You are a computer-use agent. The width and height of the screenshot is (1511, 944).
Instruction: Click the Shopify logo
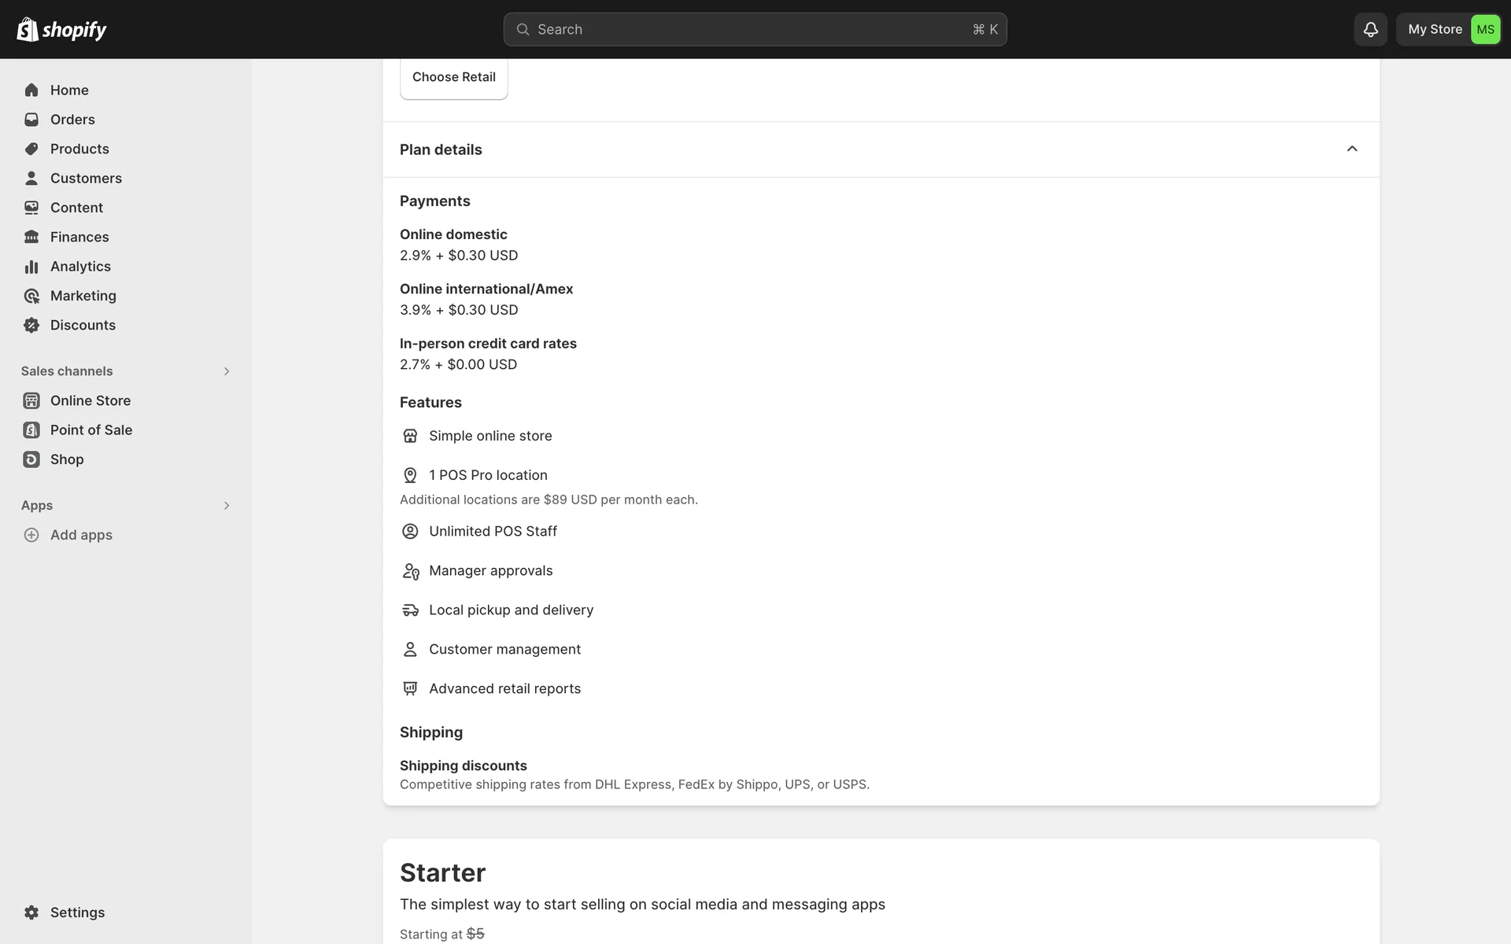(x=61, y=29)
